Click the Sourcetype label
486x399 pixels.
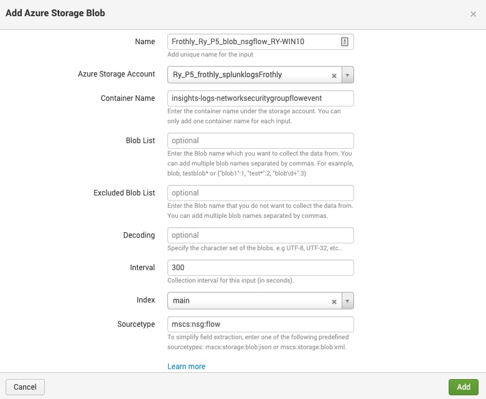pyautogui.click(x=136, y=324)
